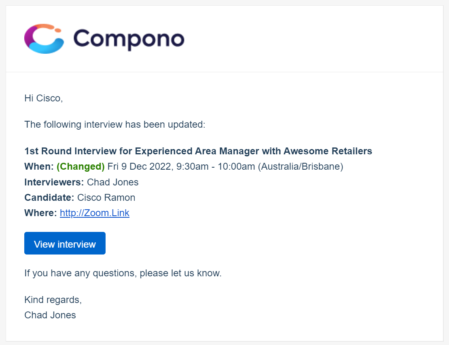Screen dimensions: 449x345
Task: Click the orange dot in Compono logo
Action: (58, 30)
